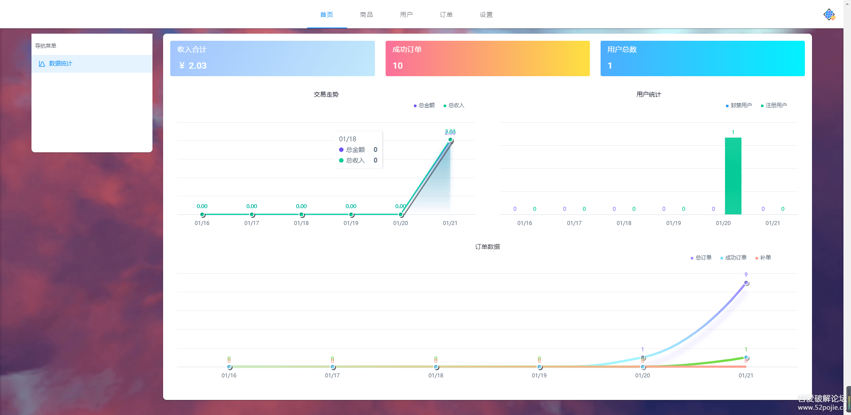
Task: Select the 首页 menu item
Action: point(327,14)
